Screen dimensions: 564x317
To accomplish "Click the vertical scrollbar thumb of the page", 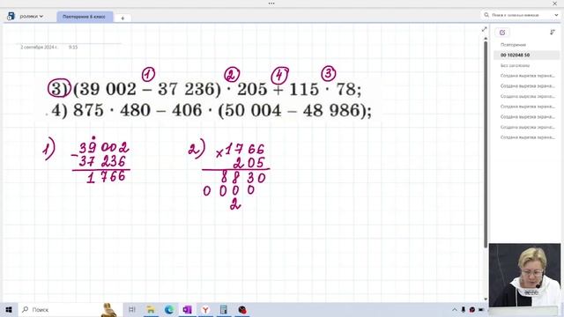I will 486,144.
